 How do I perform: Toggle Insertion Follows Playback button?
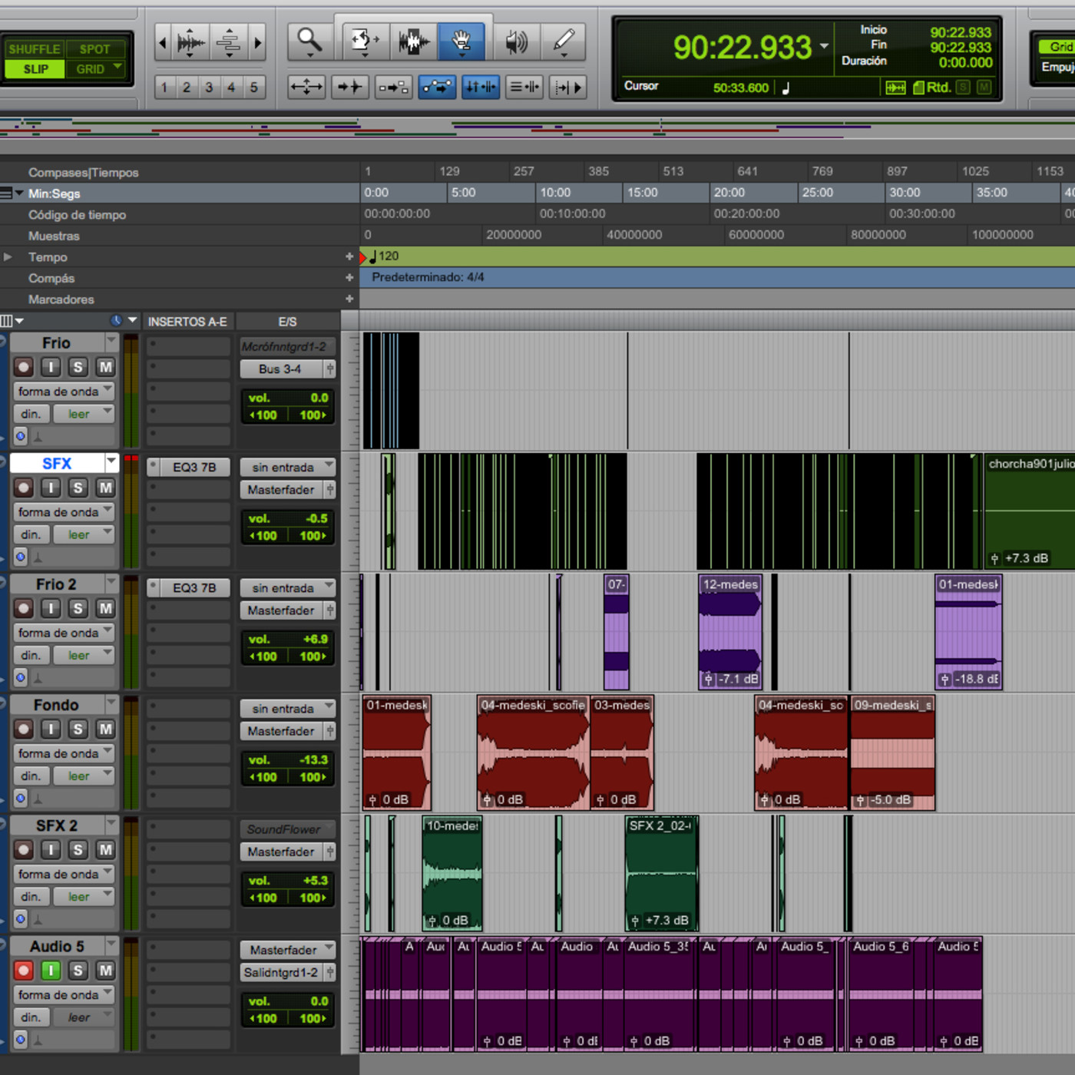(569, 87)
